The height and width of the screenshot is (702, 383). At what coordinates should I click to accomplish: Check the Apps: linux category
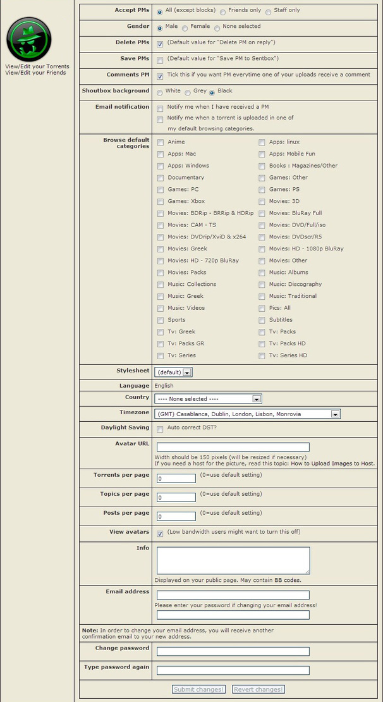coord(262,142)
